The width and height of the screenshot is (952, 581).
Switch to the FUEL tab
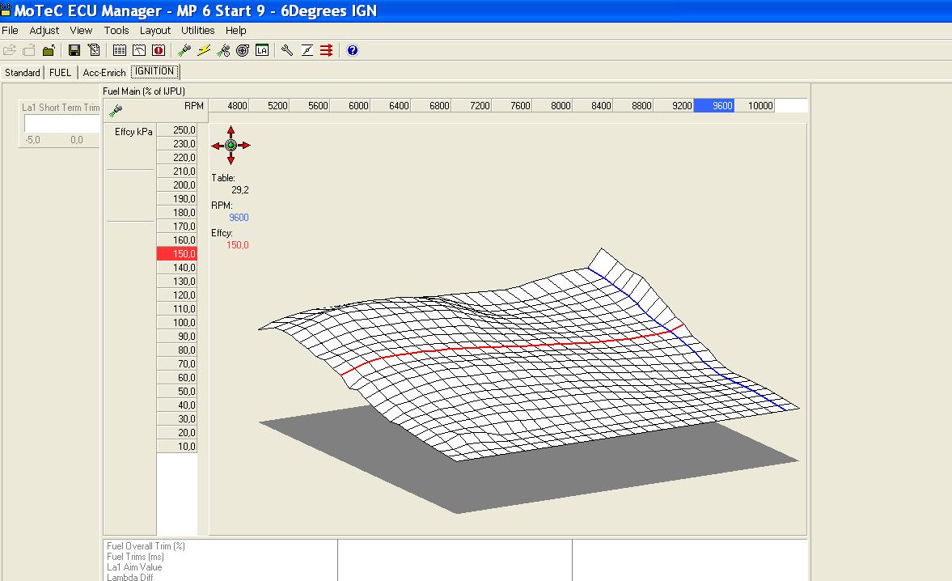click(x=61, y=73)
